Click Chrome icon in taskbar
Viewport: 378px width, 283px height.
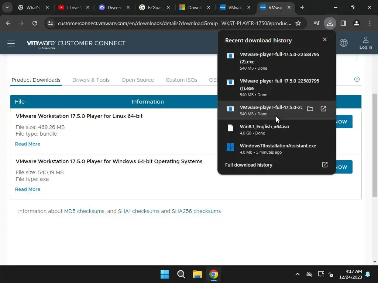(214, 274)
